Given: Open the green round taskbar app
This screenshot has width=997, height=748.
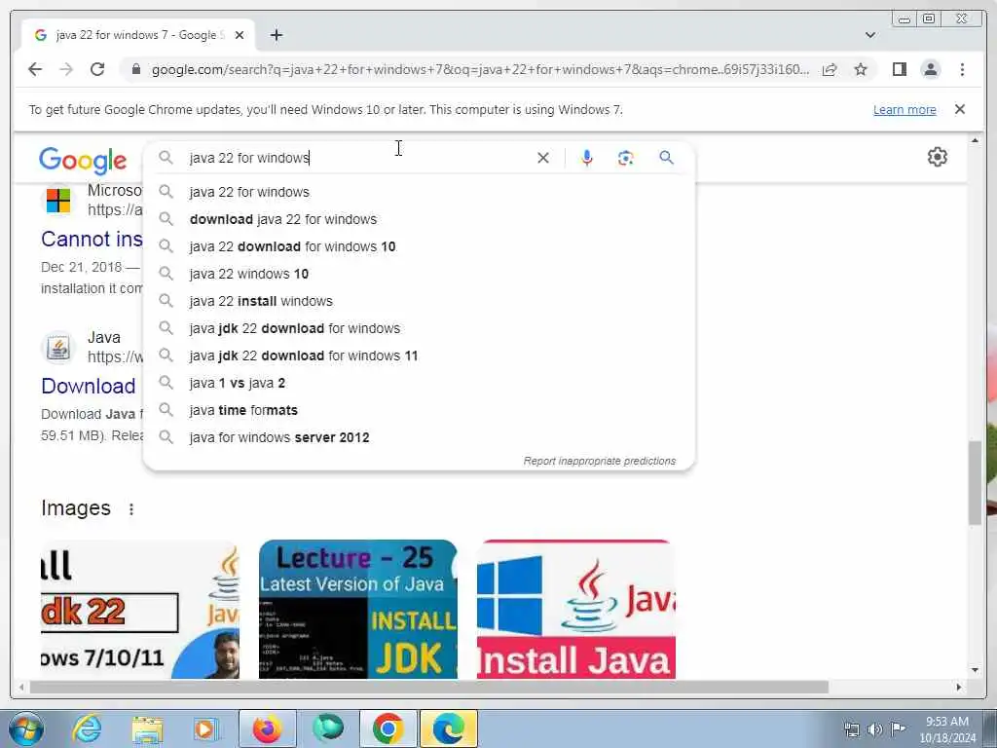Looking at the screenshot, I should 327,729.
